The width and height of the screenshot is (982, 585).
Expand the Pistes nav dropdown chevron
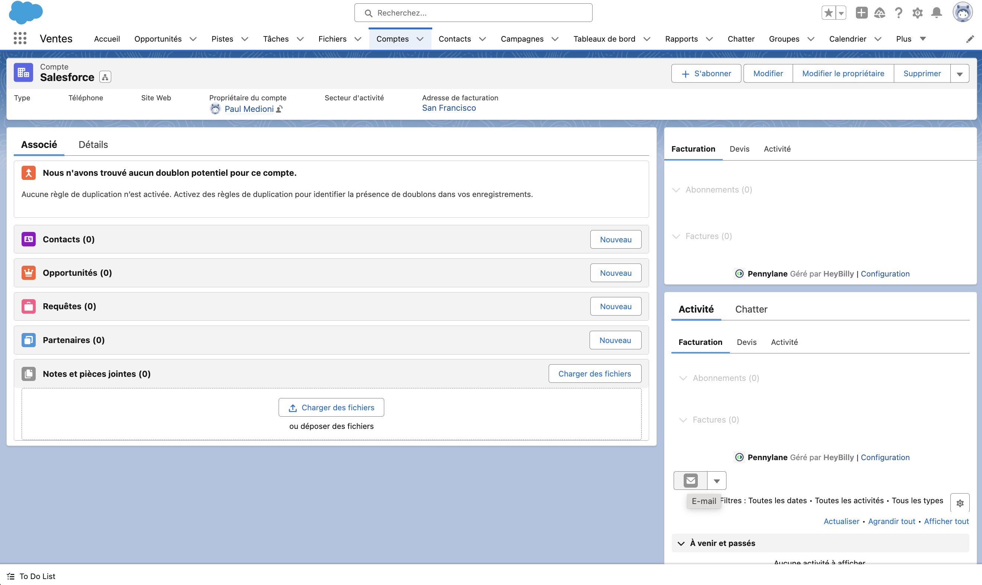tap(245, 39)
